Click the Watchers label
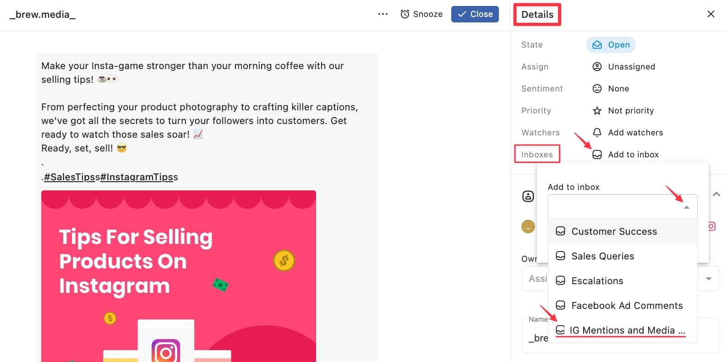The image size is (727, 362). pos(541,133)
